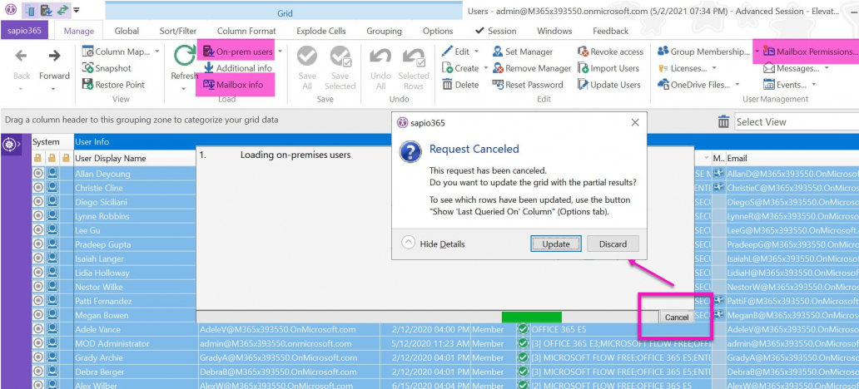Viewport: 859px width, 389px height.
Task: Click the Delete trash tool
Action: (461, 85)
